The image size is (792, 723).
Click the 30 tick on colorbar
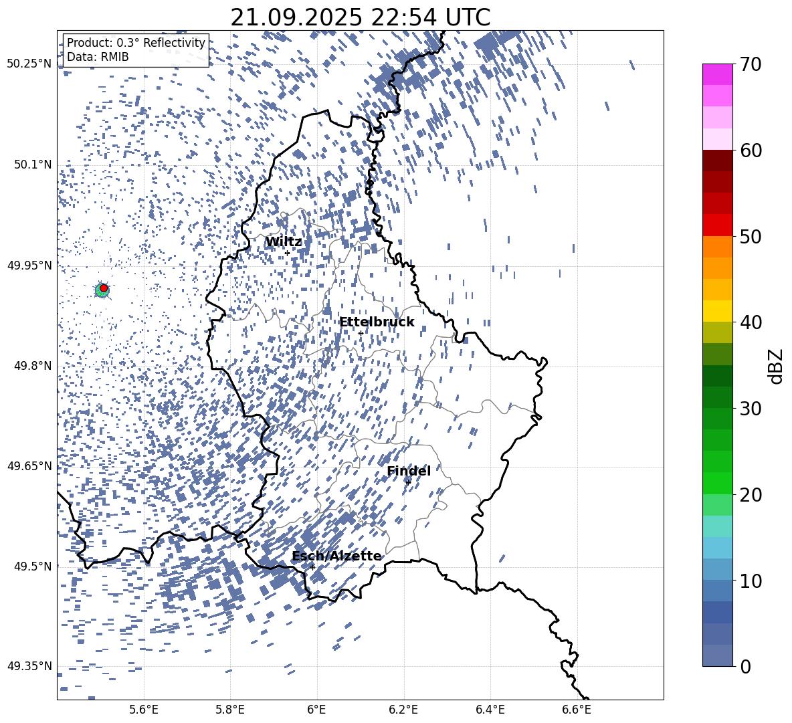point(751,408)
